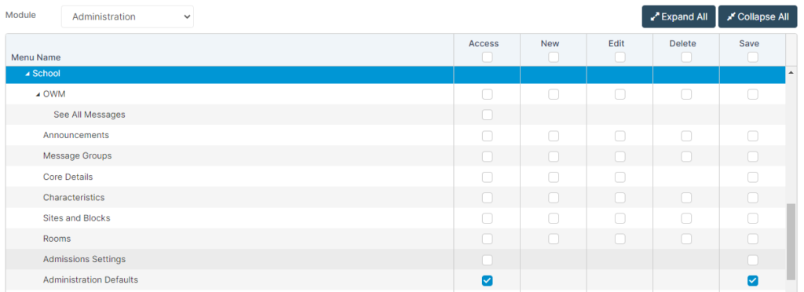Viewport: 804px width, 292px height.
Task: Uncheck Save for Administration Defaults
Action: (753, 280)
